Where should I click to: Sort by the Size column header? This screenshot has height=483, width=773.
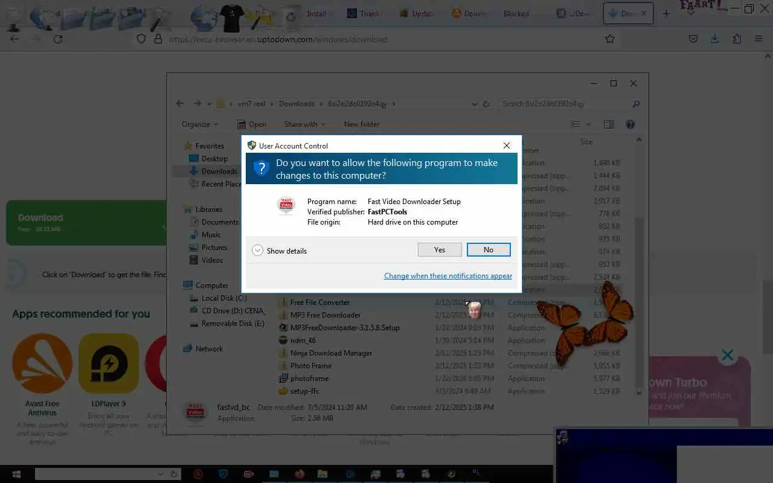[x=586, y=142]
